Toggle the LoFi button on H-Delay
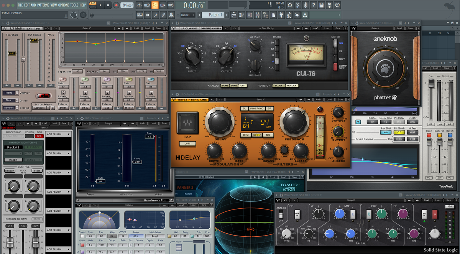 click(x=187, y=143)
